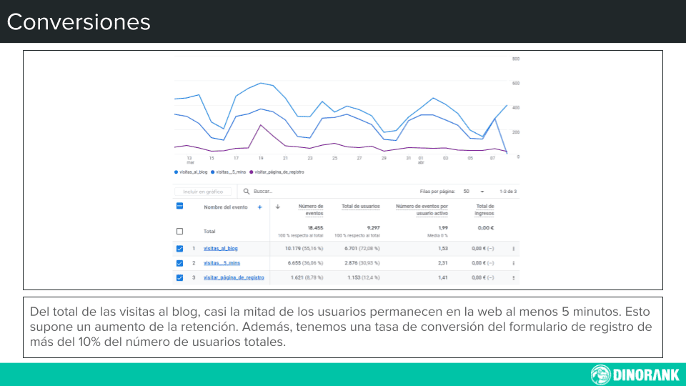Click the Dinorank logo
The width and height of the screenshot is (686, 386).
pos(635,375)
